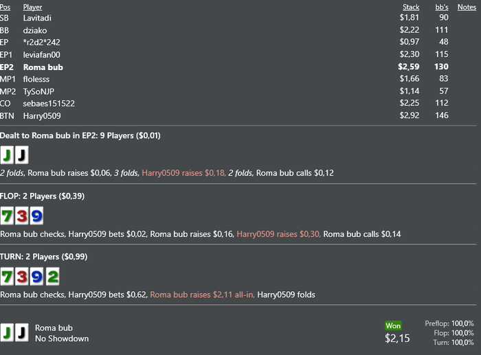Open the Notes column header
The width and height of the screenshot is (481, 355).
coord(466,8)
